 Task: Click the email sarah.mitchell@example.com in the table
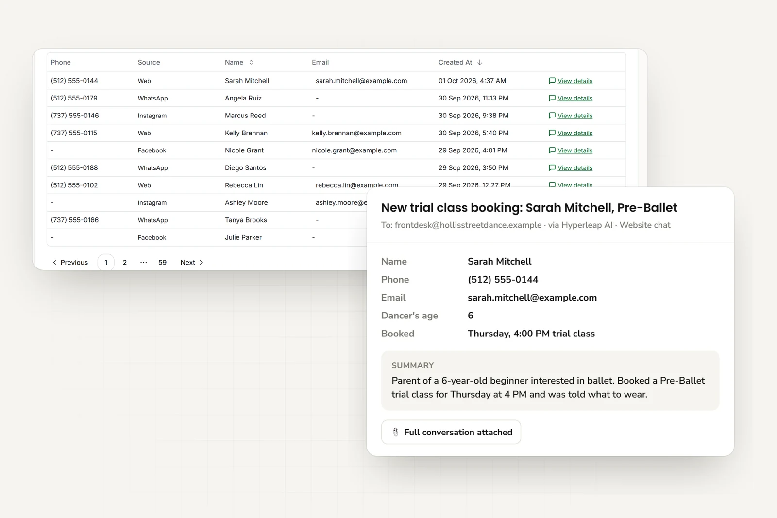pos(361,81)
